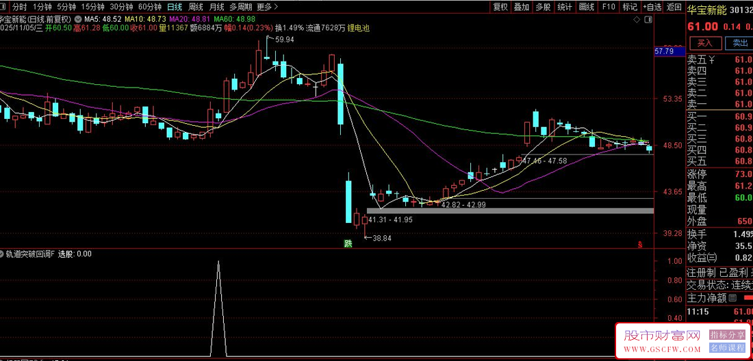Viewport: 753px width, 361px height.
Task: Select the 15分钟 period tab
Action: pos(92,7)
